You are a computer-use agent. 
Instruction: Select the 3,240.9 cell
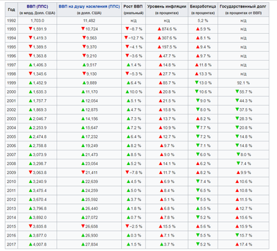[37, 182]
